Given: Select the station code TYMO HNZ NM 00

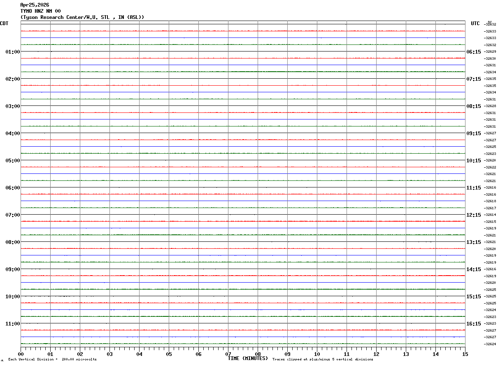Looking at the screenshot, I should 40,11.
